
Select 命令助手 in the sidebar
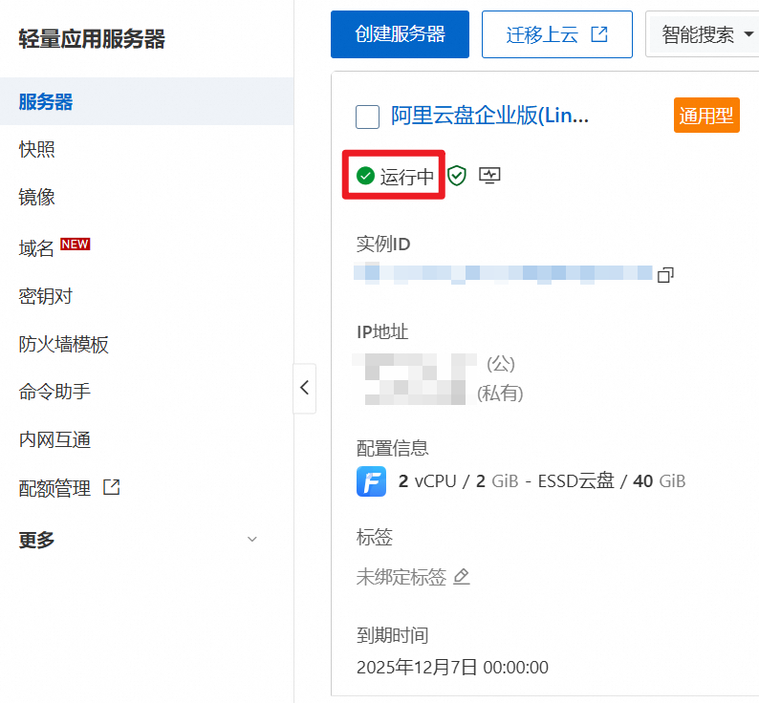coord(54,392)
